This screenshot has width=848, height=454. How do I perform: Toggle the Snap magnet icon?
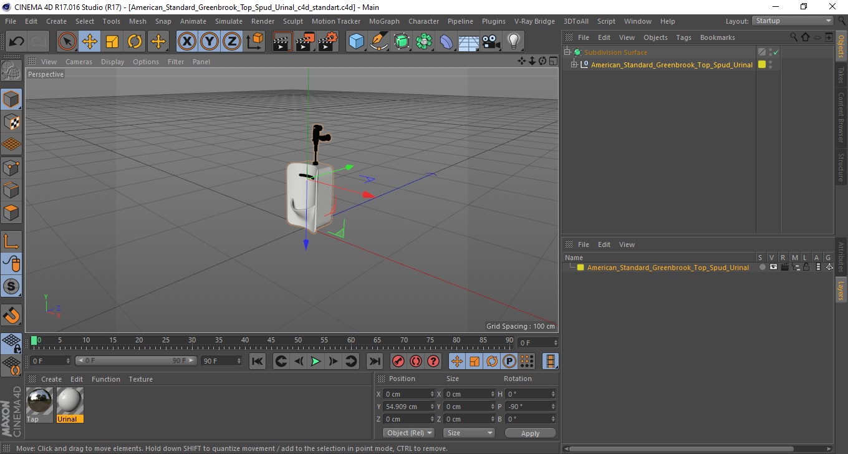[11, 315]
